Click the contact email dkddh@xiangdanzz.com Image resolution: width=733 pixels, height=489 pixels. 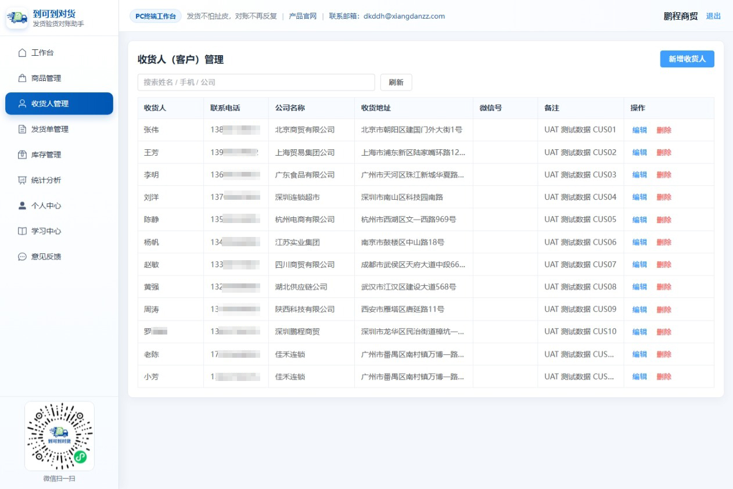(404, 16)
